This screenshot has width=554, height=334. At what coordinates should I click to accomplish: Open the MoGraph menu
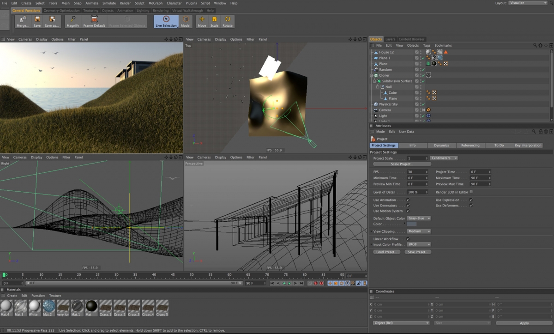click(155, 3)
